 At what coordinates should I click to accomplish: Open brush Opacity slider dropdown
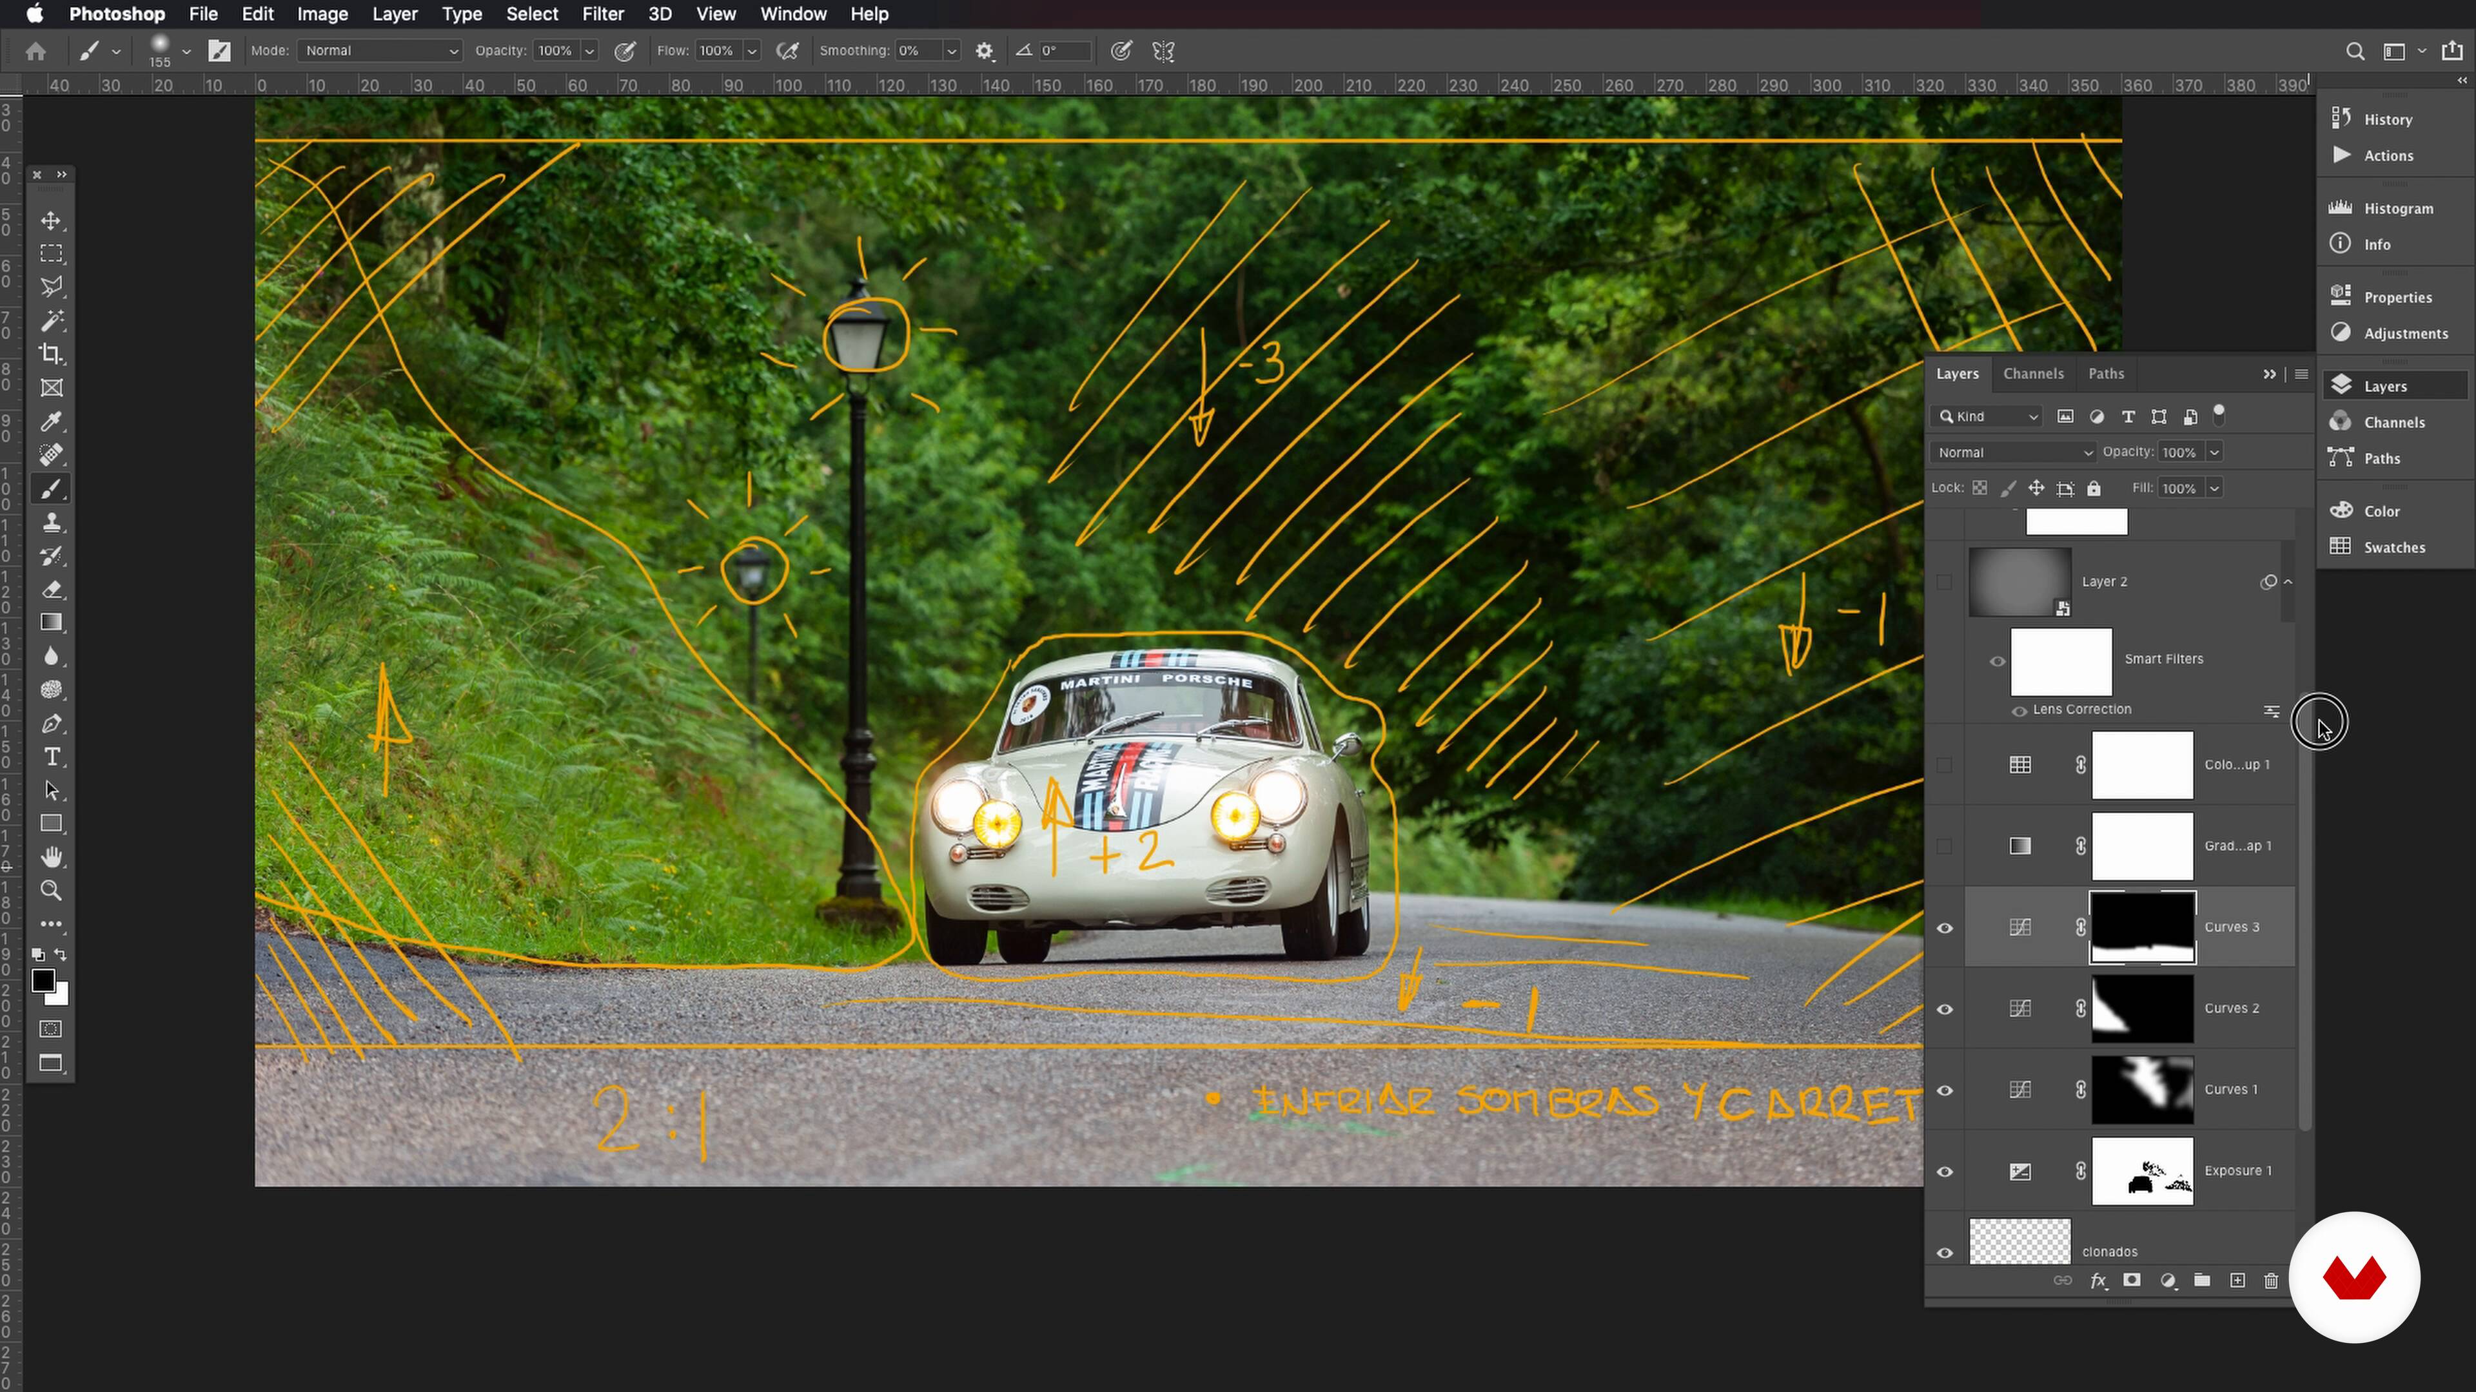coord(589,51)
